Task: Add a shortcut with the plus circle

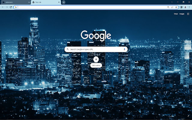Action: [96, 59]
